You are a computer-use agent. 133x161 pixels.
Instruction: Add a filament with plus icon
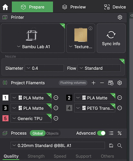click(x=93, y=83)
